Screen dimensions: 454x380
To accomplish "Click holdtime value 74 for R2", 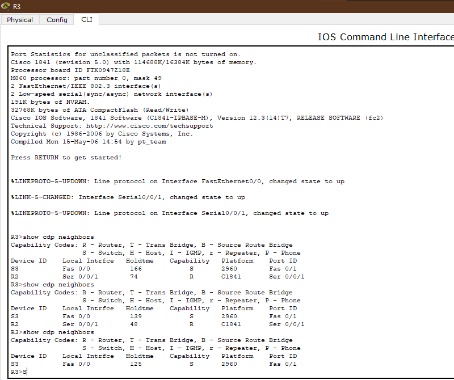I will tap(134, 277).
